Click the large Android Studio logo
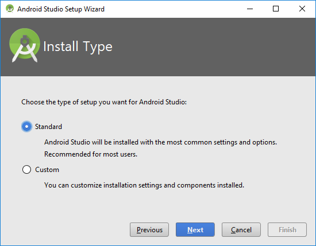Viewport: 316px width, 246px height. point(25,45)
